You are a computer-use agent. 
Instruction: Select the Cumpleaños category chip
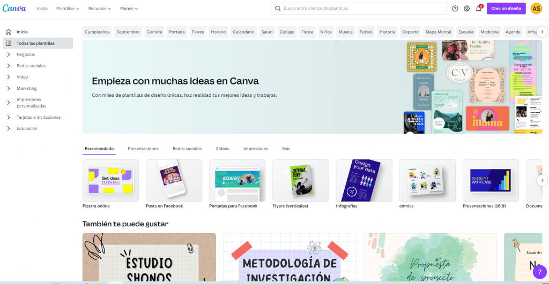click(x=97, y=32)
